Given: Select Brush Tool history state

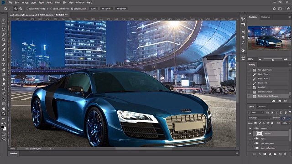Looking at the screenshot, I should point(268,83).
